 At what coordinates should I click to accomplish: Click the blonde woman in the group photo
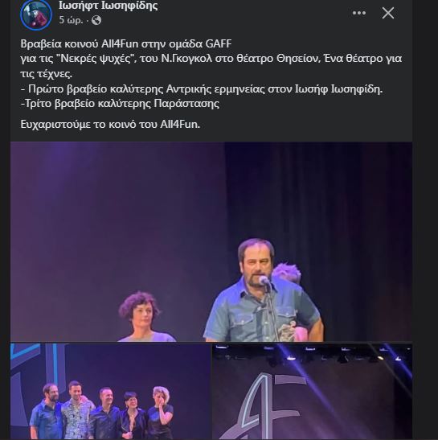pyautogui.click(x=161, y=412)
